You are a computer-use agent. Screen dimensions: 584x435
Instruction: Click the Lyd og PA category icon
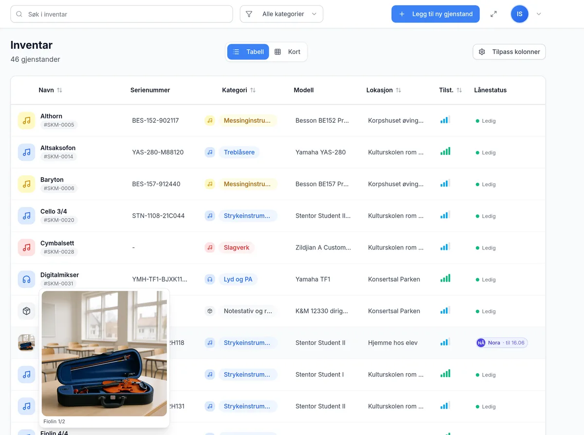coord(210,279)
